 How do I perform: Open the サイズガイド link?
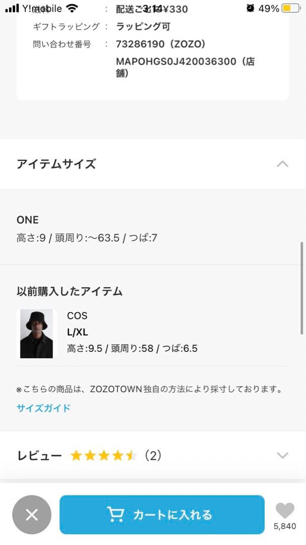click(43, 408)
